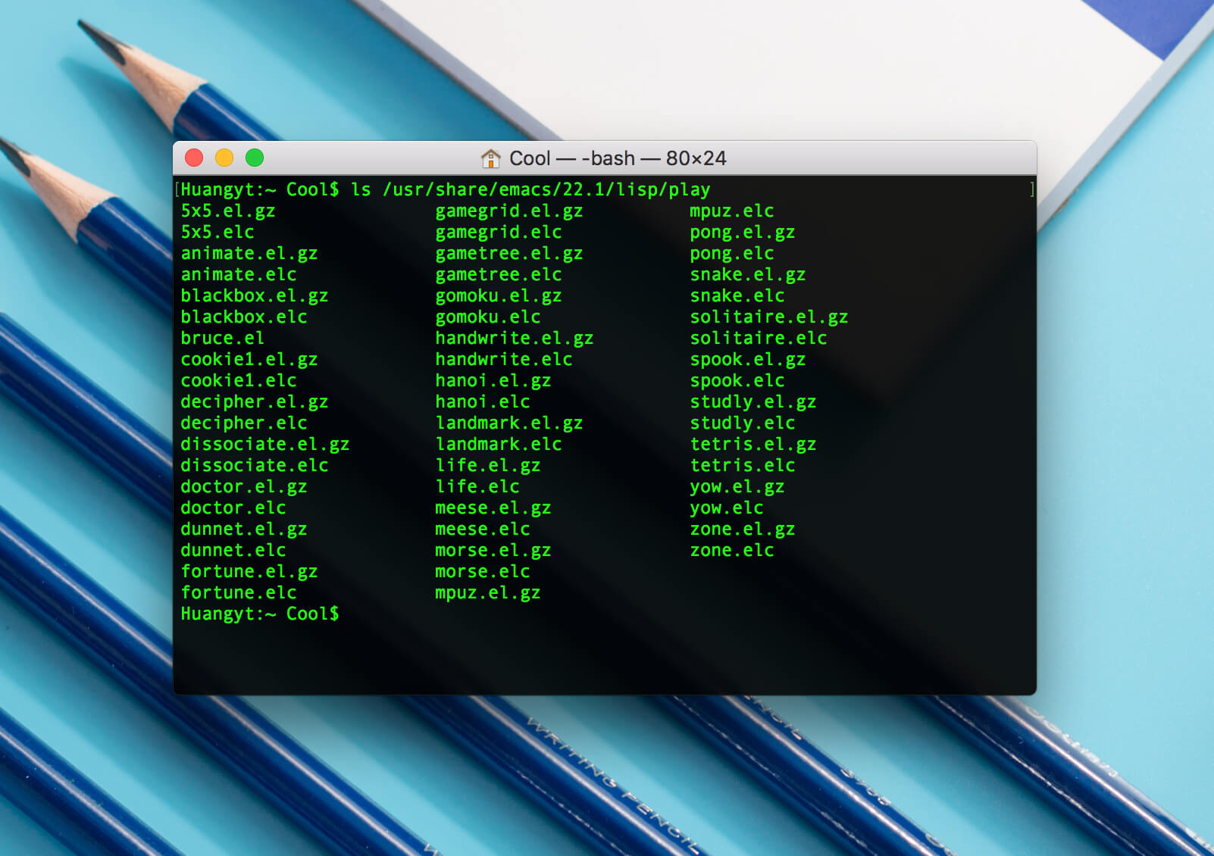Click the file name morse.el.gz
The width and height of the screenshot is (1214, 856).
pos(493,550)
